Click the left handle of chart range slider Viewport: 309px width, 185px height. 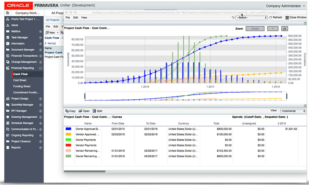tap(85, 96)
